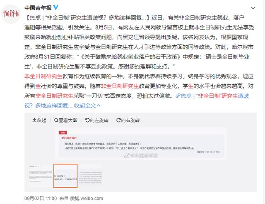Click the 中国青年报 profile avatar
Screen dimensions: 265x204
11,14
